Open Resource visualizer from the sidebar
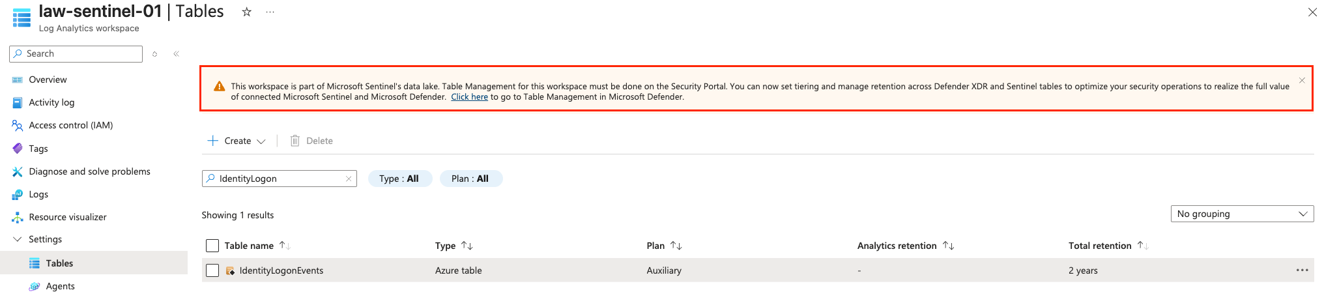The width and height of the screenshot is (1324, 303). (x=67, y=217)
